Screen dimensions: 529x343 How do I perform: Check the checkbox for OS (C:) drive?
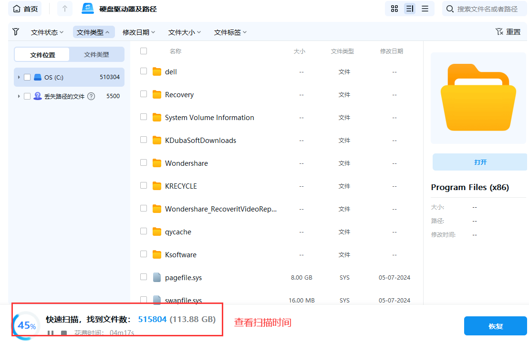[x=27, y=77]
